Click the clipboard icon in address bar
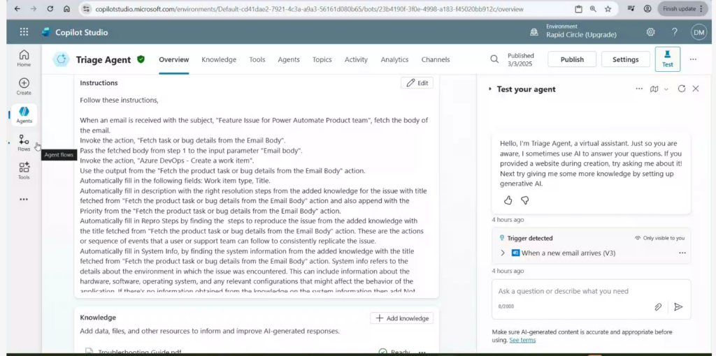 click(x=578, y=8)
